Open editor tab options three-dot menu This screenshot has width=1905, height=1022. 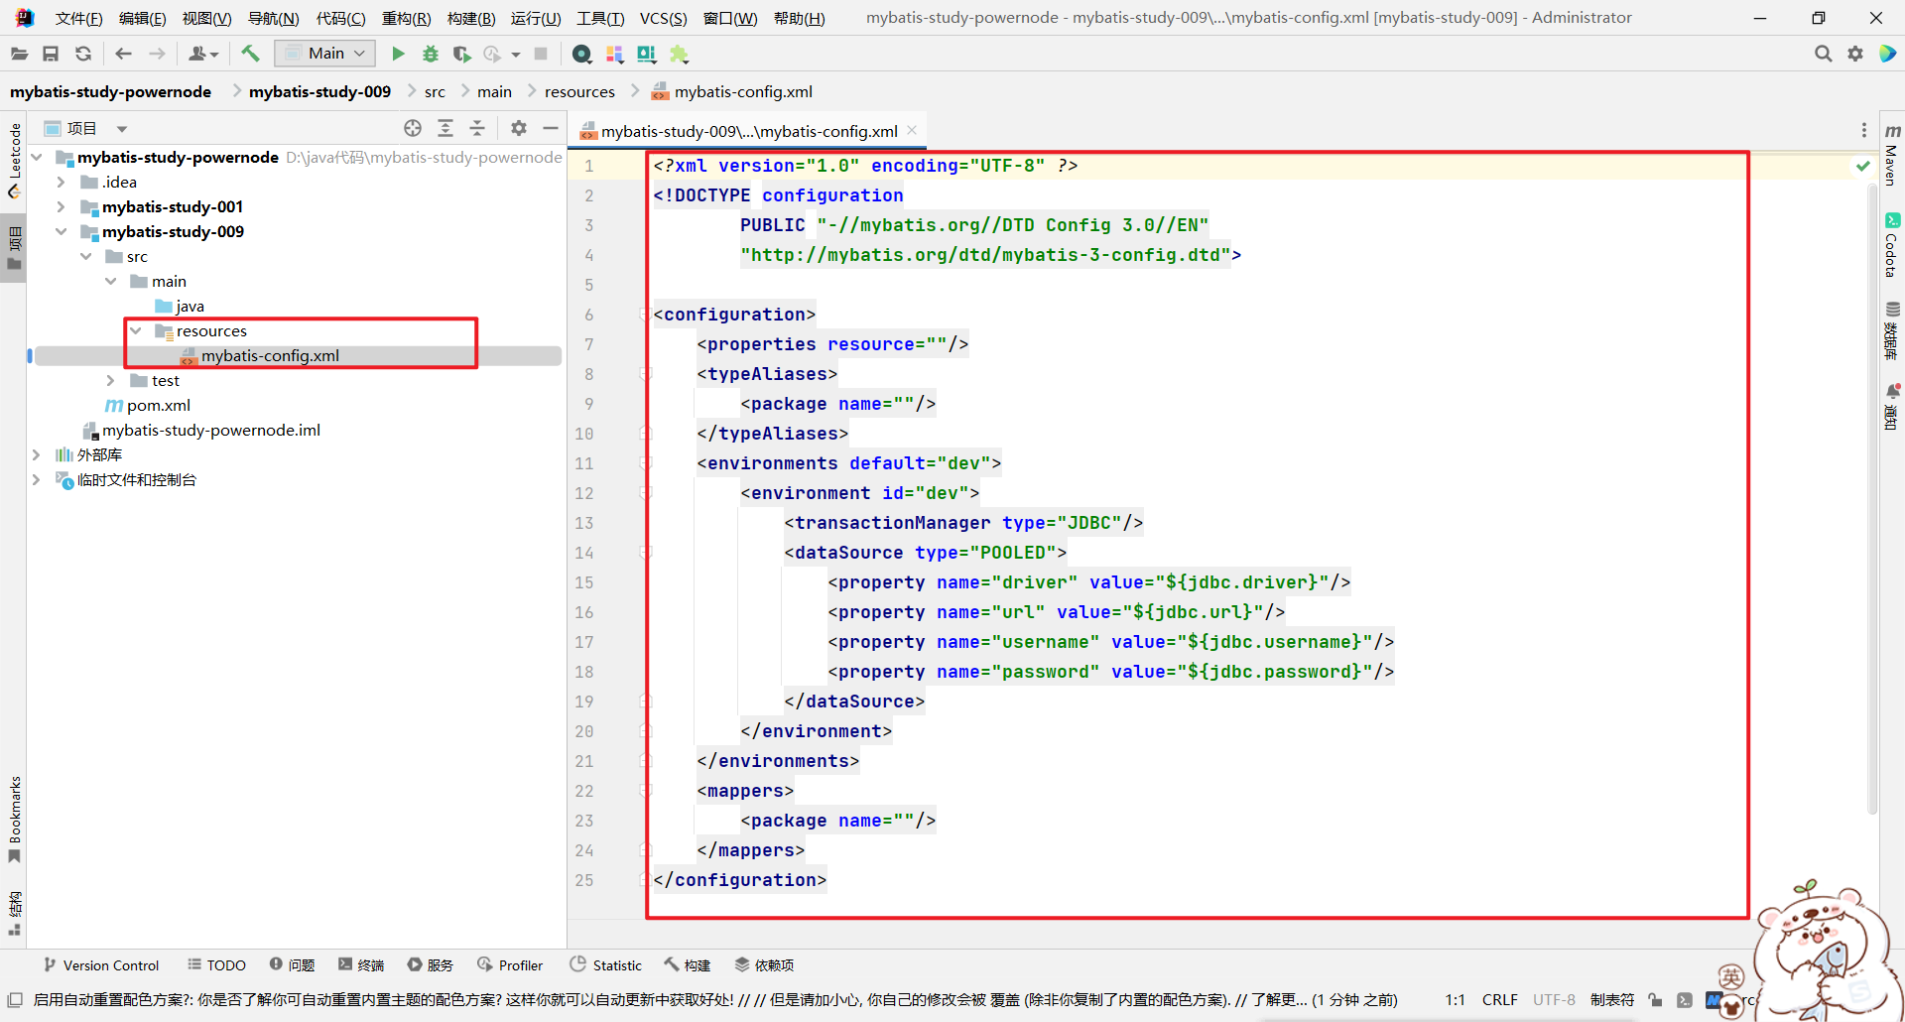pyautogui.click(x=1864, y=130)
